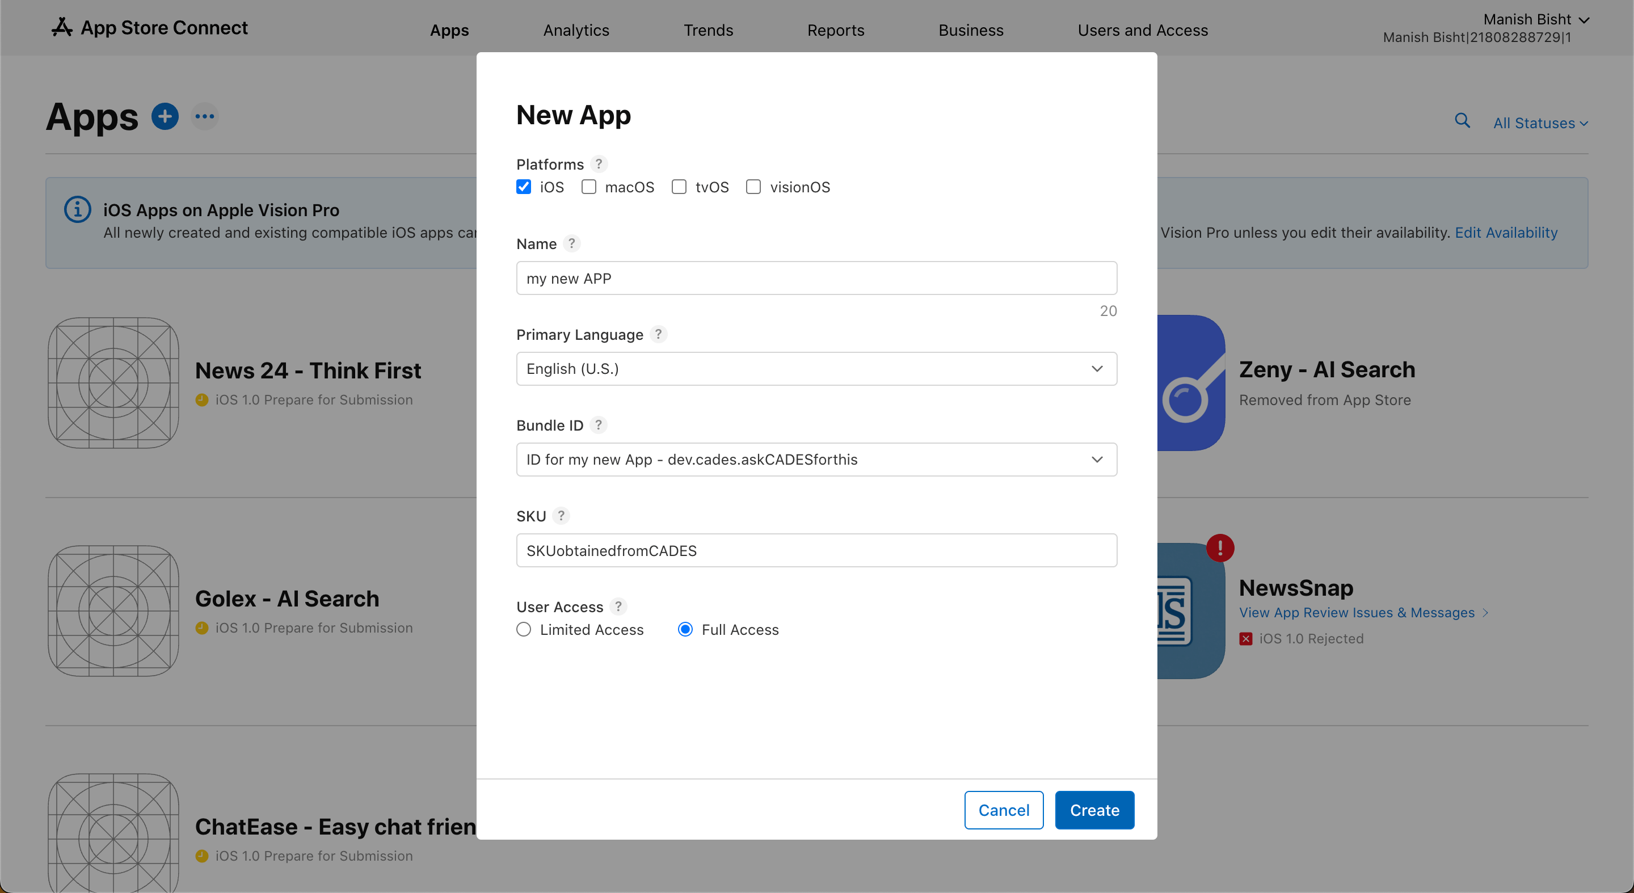Image resolution: width=1634 pixels, height=893 pixels.
Task: Open the Platforms help question mark
Action: coord(598,165)
